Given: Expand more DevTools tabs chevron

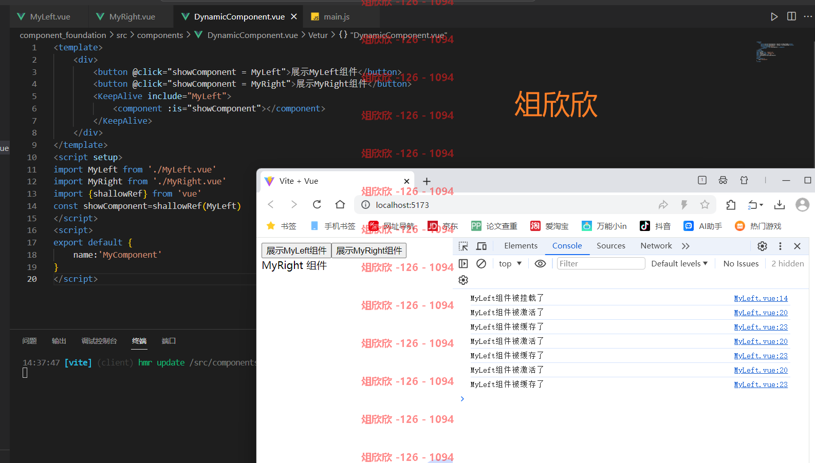Looking at the screenshot, I should tap(686, 246).
